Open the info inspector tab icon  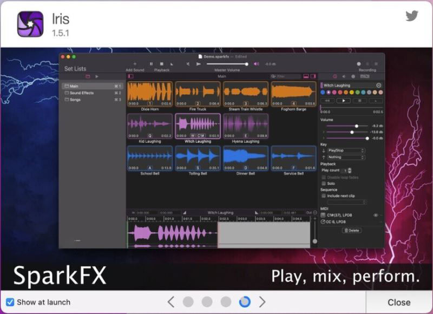pos(335,76)
